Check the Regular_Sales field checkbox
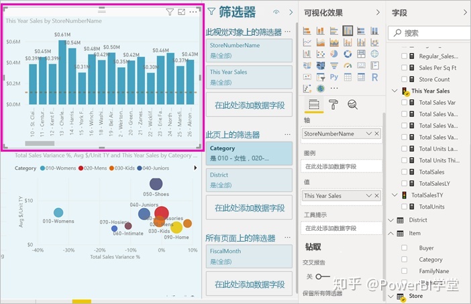 [405, 56]
